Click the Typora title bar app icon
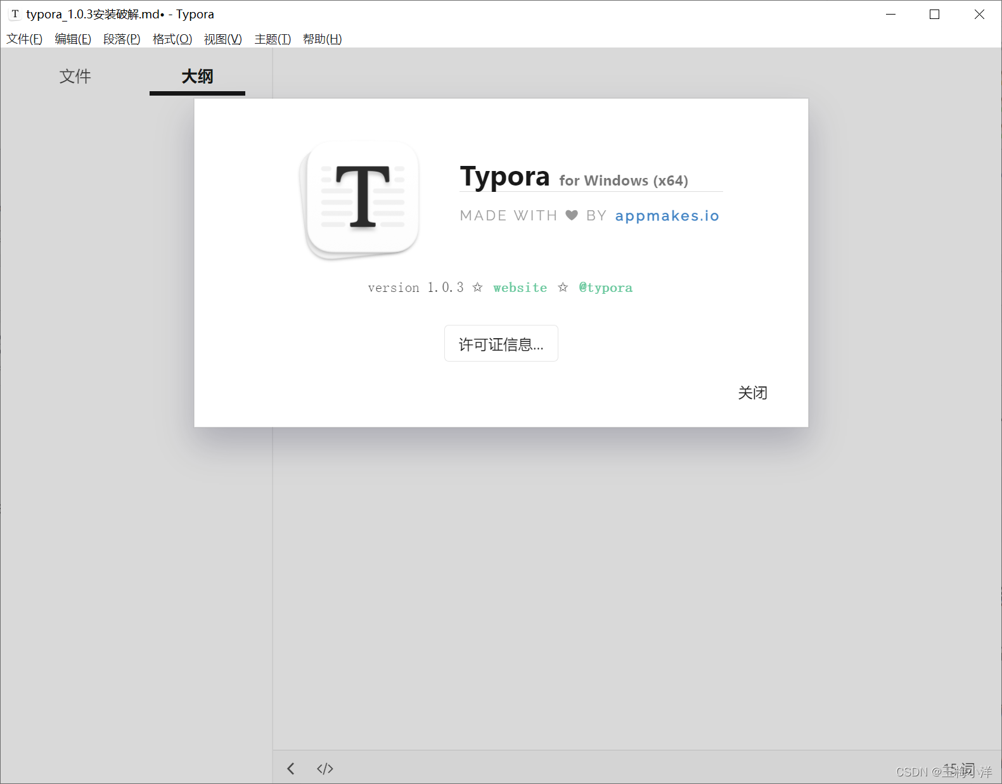 pos(15,14)
